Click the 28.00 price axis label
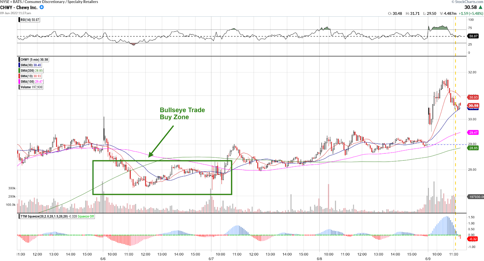The height and width of the screenshot is (261, 484). pyautogui.click(x=472, y=169)
